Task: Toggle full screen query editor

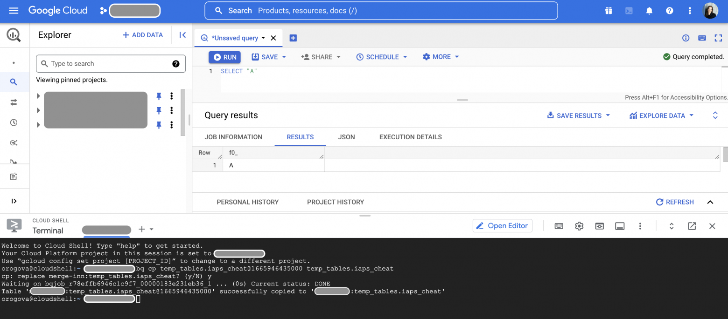Action: click(718, 38)
